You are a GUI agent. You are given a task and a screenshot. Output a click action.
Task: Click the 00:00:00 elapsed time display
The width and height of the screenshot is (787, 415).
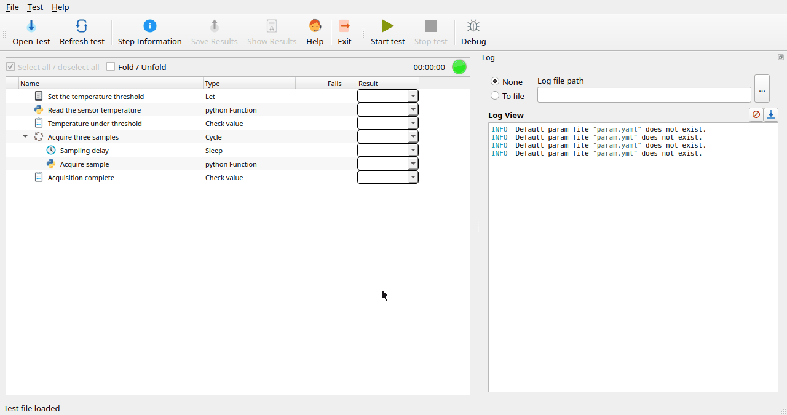429,67
